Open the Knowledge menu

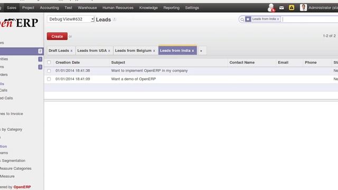[x=148, y=8]
